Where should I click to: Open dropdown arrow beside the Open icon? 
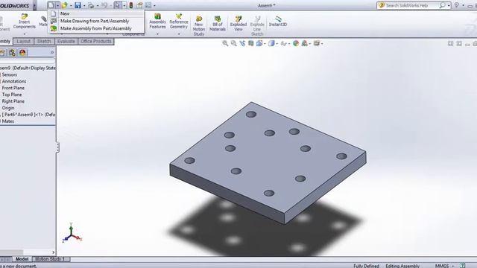[71, 5]
